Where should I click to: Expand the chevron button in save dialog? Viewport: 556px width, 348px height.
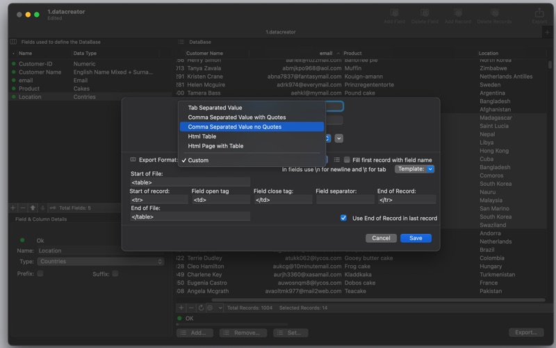tap(339, 139)
